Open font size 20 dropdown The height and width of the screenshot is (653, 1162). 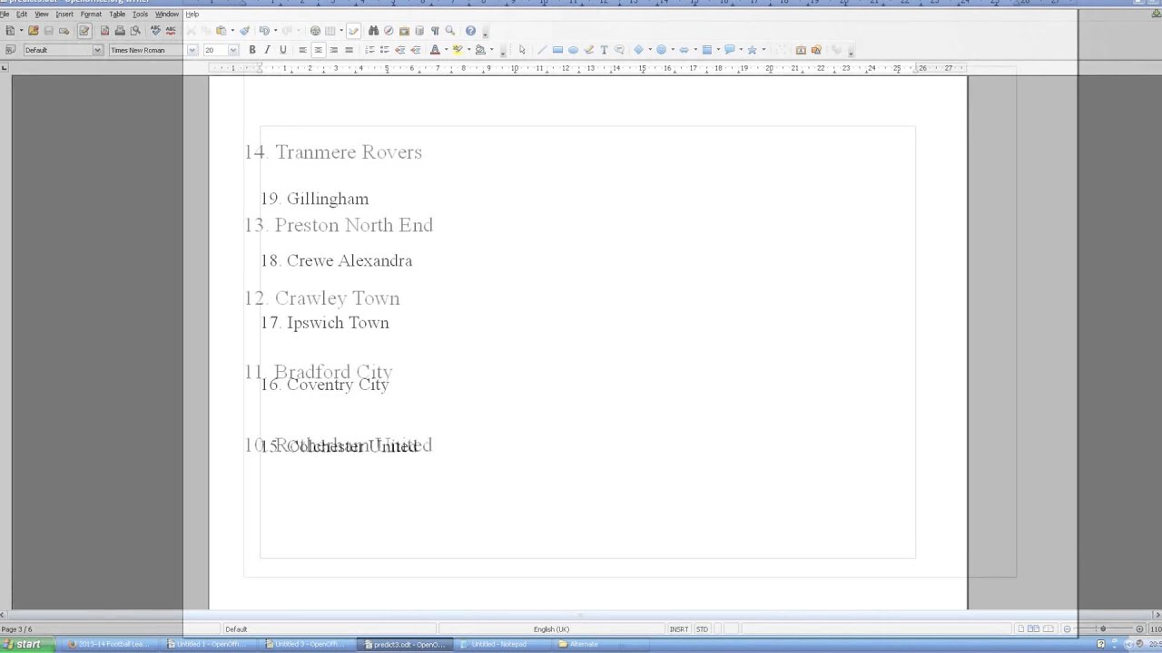233,50
